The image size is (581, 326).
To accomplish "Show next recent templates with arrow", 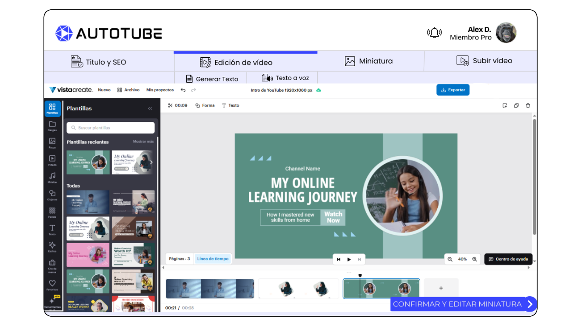I will (151, 162).
